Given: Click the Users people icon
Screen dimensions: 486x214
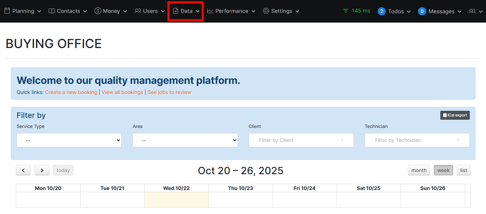Looking at the screenshot, I should (138, 11).
